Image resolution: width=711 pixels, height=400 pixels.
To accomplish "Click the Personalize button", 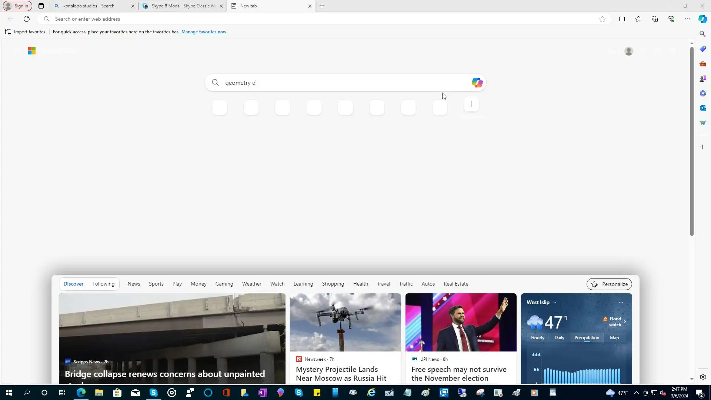I will click(609, 284).
